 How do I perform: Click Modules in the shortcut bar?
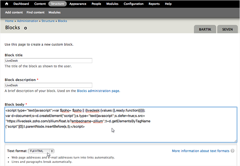pos(55,12)
